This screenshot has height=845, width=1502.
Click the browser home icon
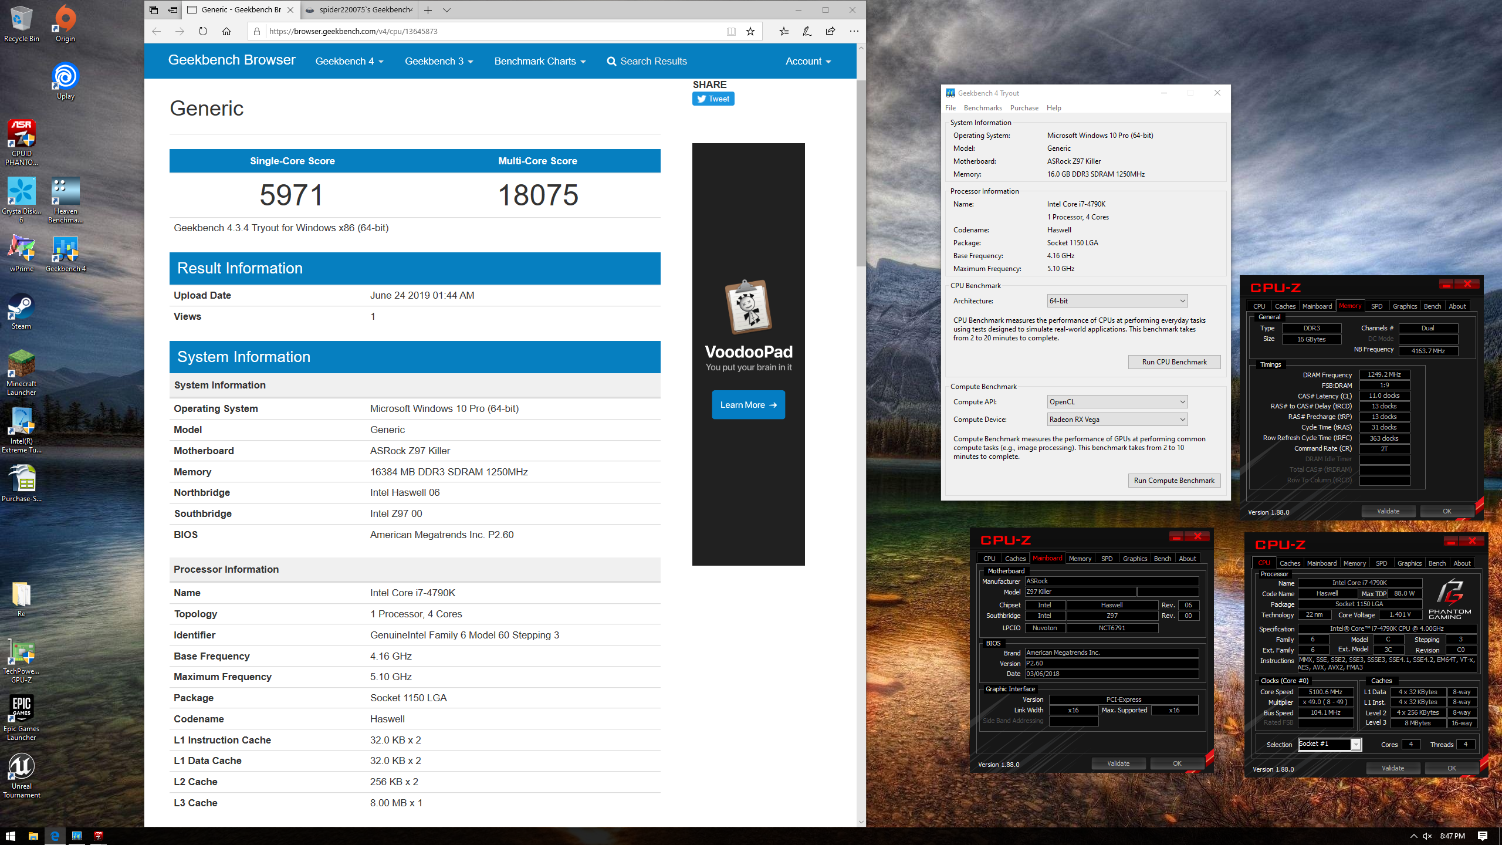click(x=226, y=31)
